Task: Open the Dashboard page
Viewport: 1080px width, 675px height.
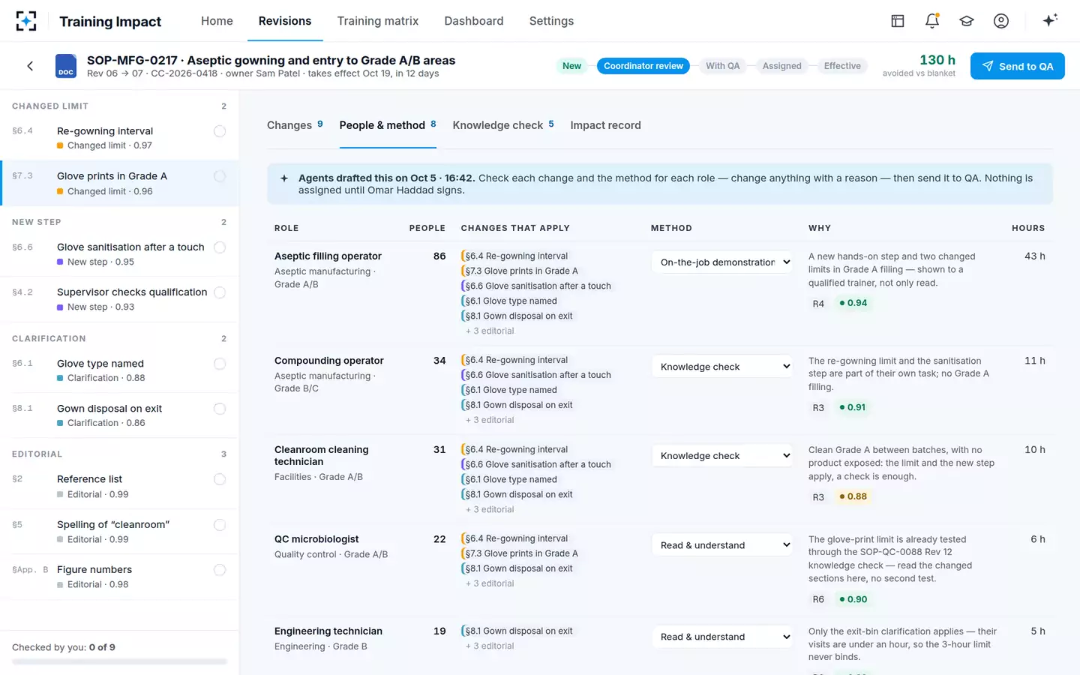Action: click(474, 21)
